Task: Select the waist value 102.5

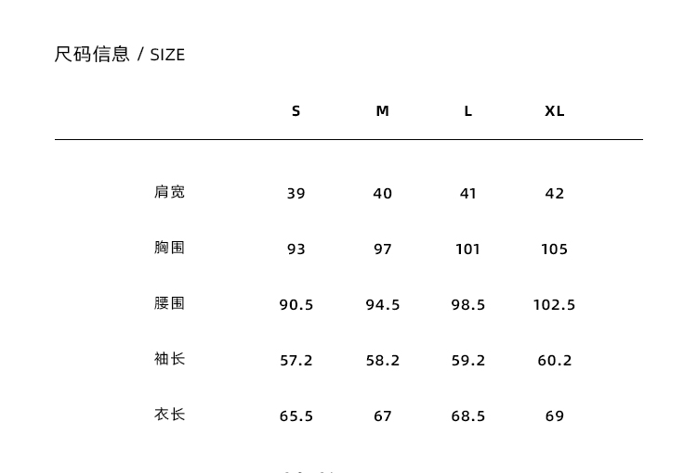Action: point(555,305)
